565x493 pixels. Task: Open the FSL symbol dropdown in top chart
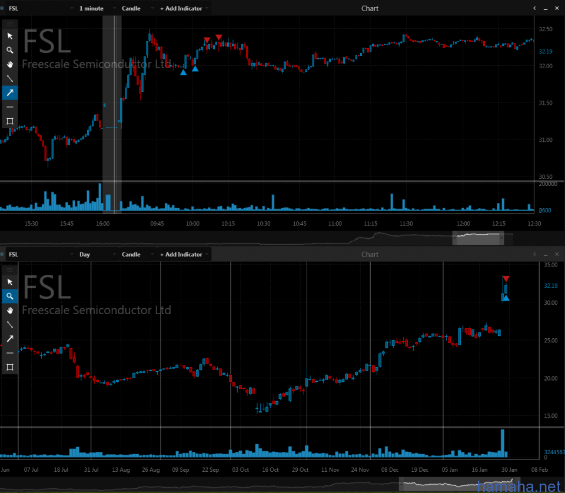(72, 8)
